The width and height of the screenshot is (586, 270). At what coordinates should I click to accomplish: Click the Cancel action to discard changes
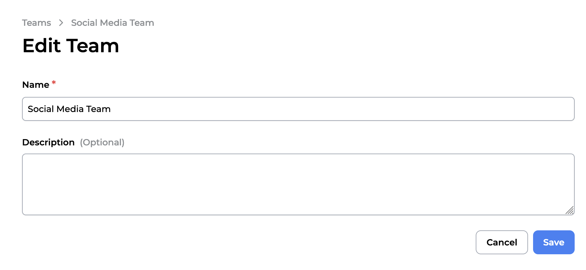pyautogui.click(x=502, y=242)
